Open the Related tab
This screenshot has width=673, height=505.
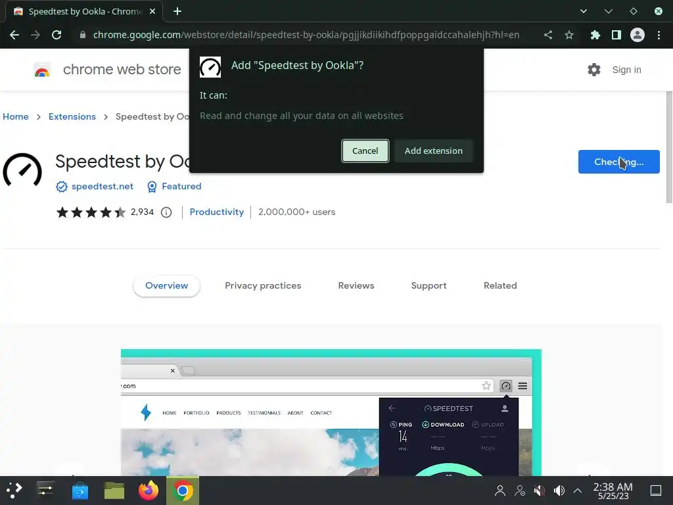(500, 285)
